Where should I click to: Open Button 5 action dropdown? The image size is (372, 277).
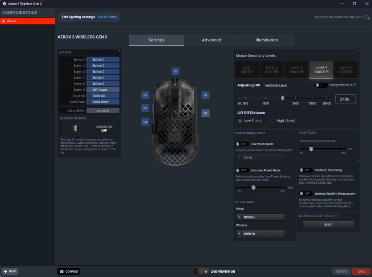[103, 84]
